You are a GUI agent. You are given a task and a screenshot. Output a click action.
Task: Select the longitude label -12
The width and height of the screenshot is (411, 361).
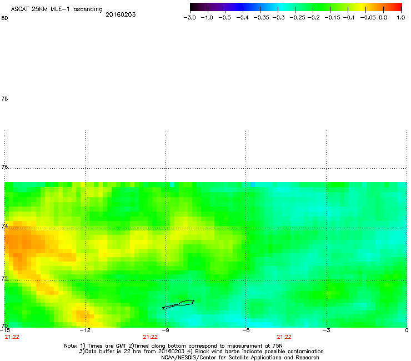click(x=85, y=330)
